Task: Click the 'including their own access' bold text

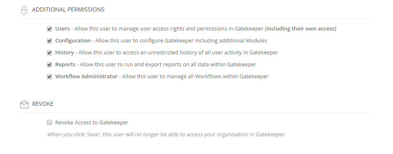Action: pyautogui.click(x=300, y=28)
